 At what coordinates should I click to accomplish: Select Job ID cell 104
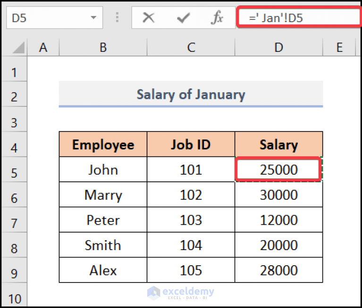point(191,245)
